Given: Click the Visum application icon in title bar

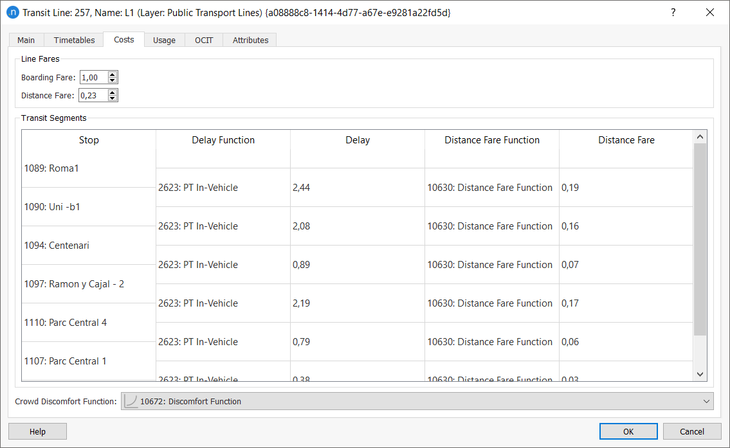Looking at the screenshot, I should [x=14, y=12].
